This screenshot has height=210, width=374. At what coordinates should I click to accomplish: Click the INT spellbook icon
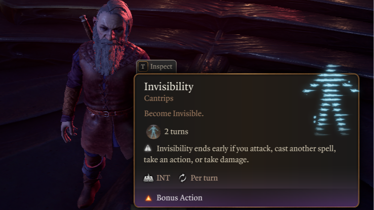point(148,178)
